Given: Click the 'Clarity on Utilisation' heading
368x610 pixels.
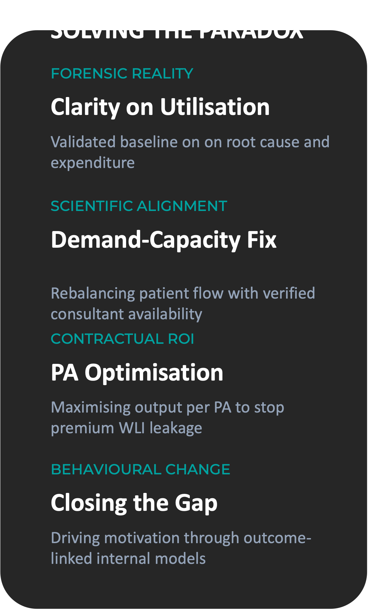Looking at the screenshot, I should (x=160, y=107).
